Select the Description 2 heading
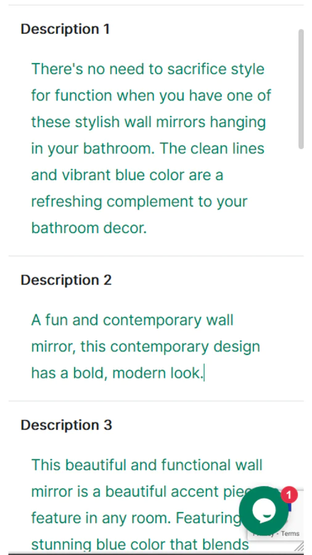312x555 pixels. (66, 280)
